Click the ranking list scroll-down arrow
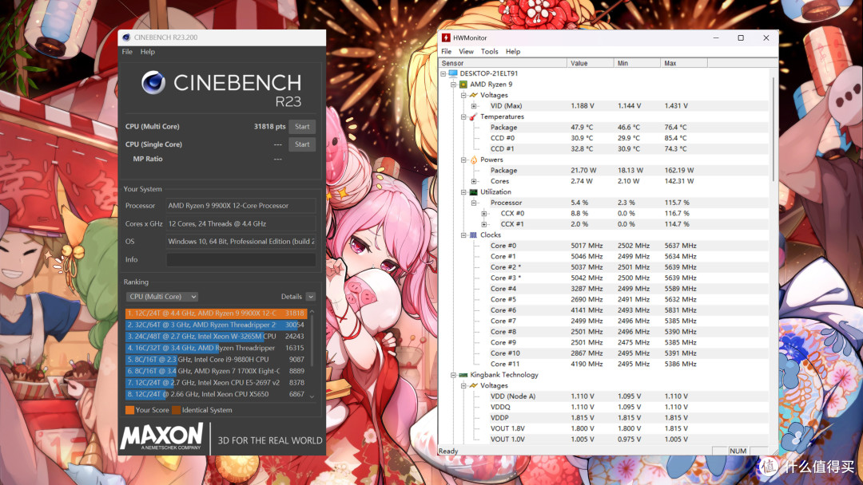Viewport: 863px width, 485px height. click(x=312, y=396)
